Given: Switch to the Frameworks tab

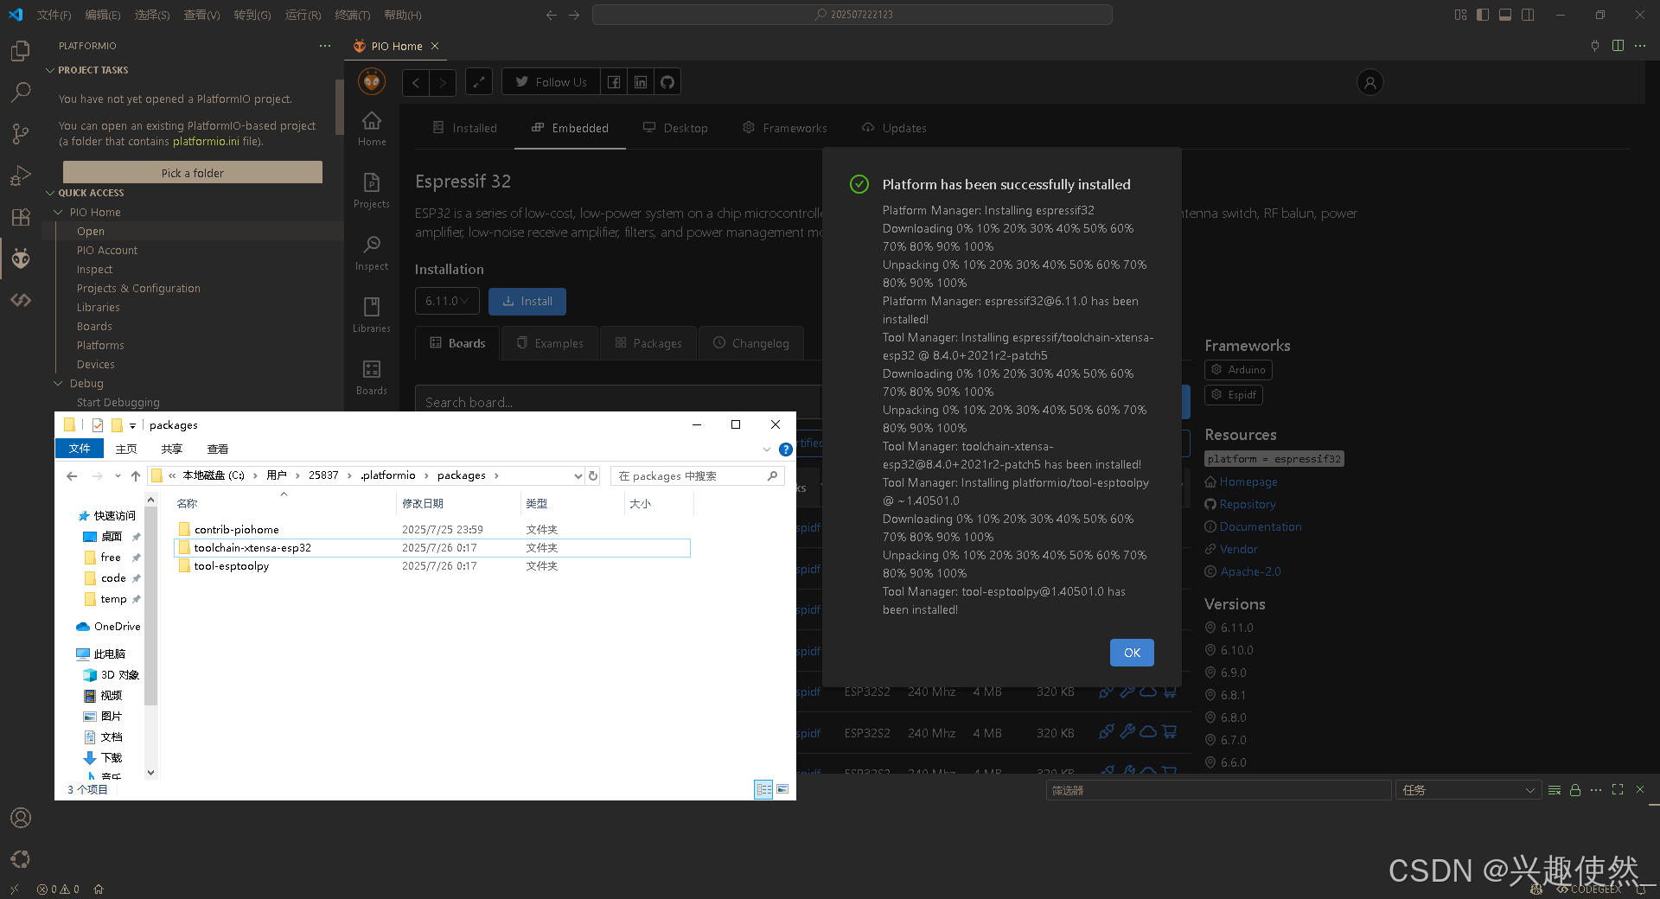Looking at the screenshot, I should tap(785, 128).
